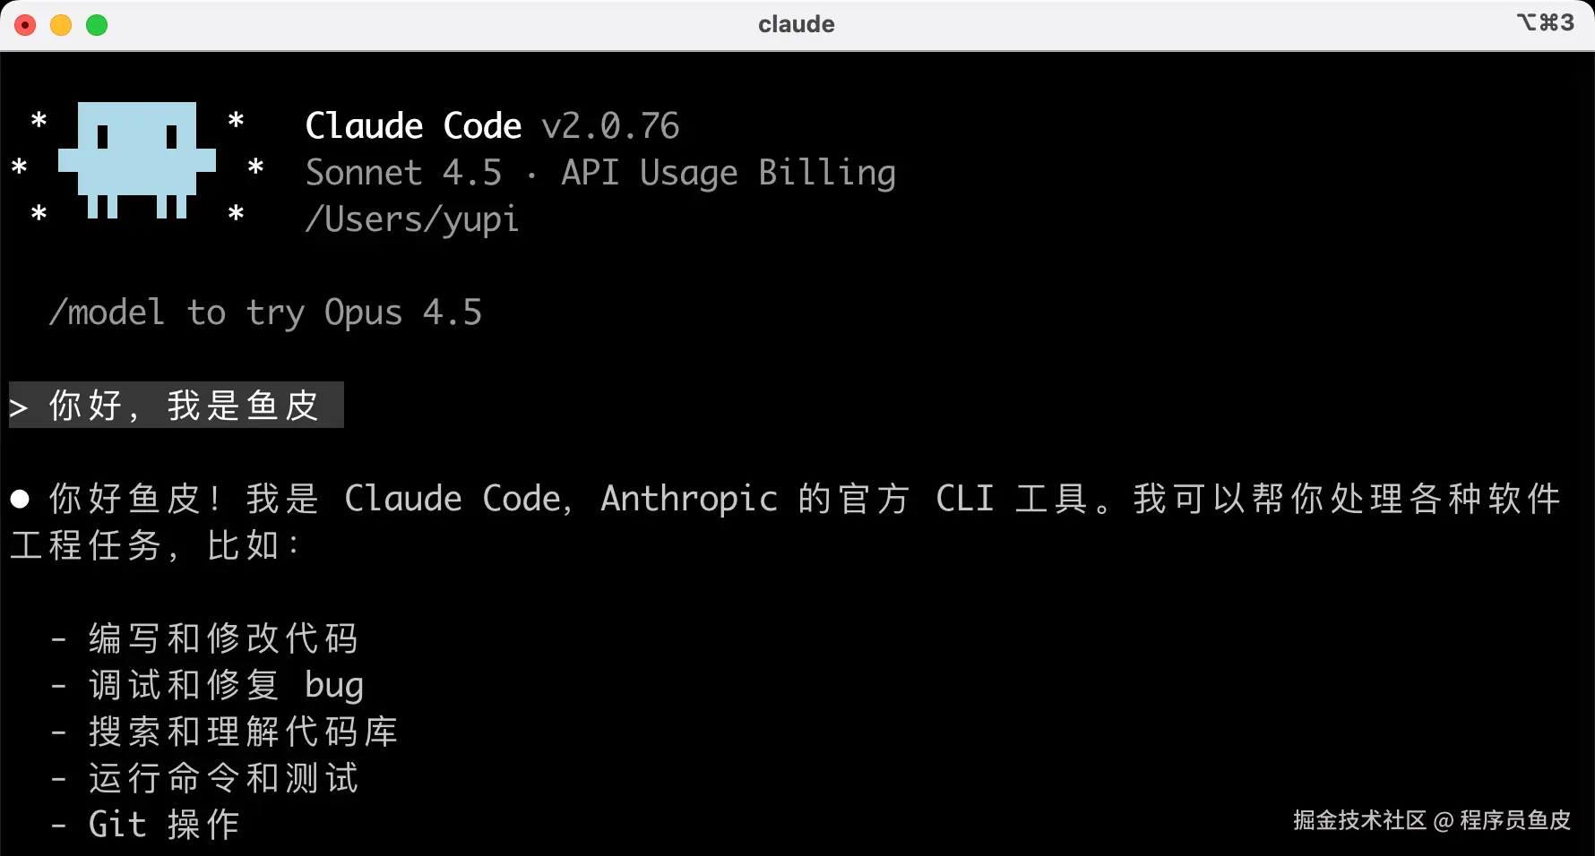The image size is (1595, 856).
Task: Click the list item 调试和修复 bug
Action: [x=226, y=685]
